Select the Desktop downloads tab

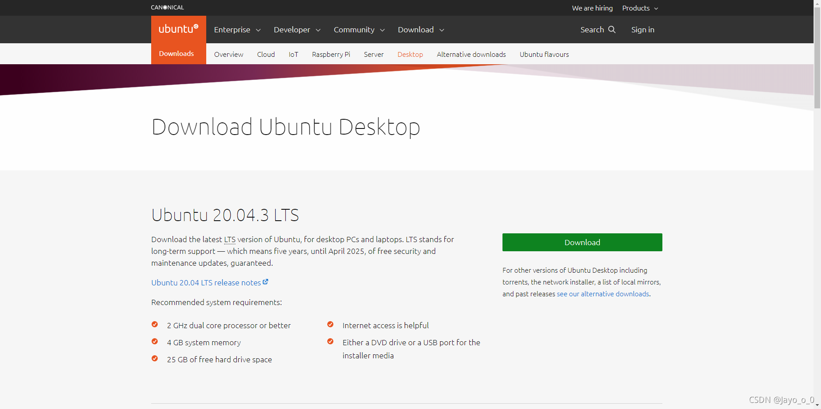click(410, 54)
